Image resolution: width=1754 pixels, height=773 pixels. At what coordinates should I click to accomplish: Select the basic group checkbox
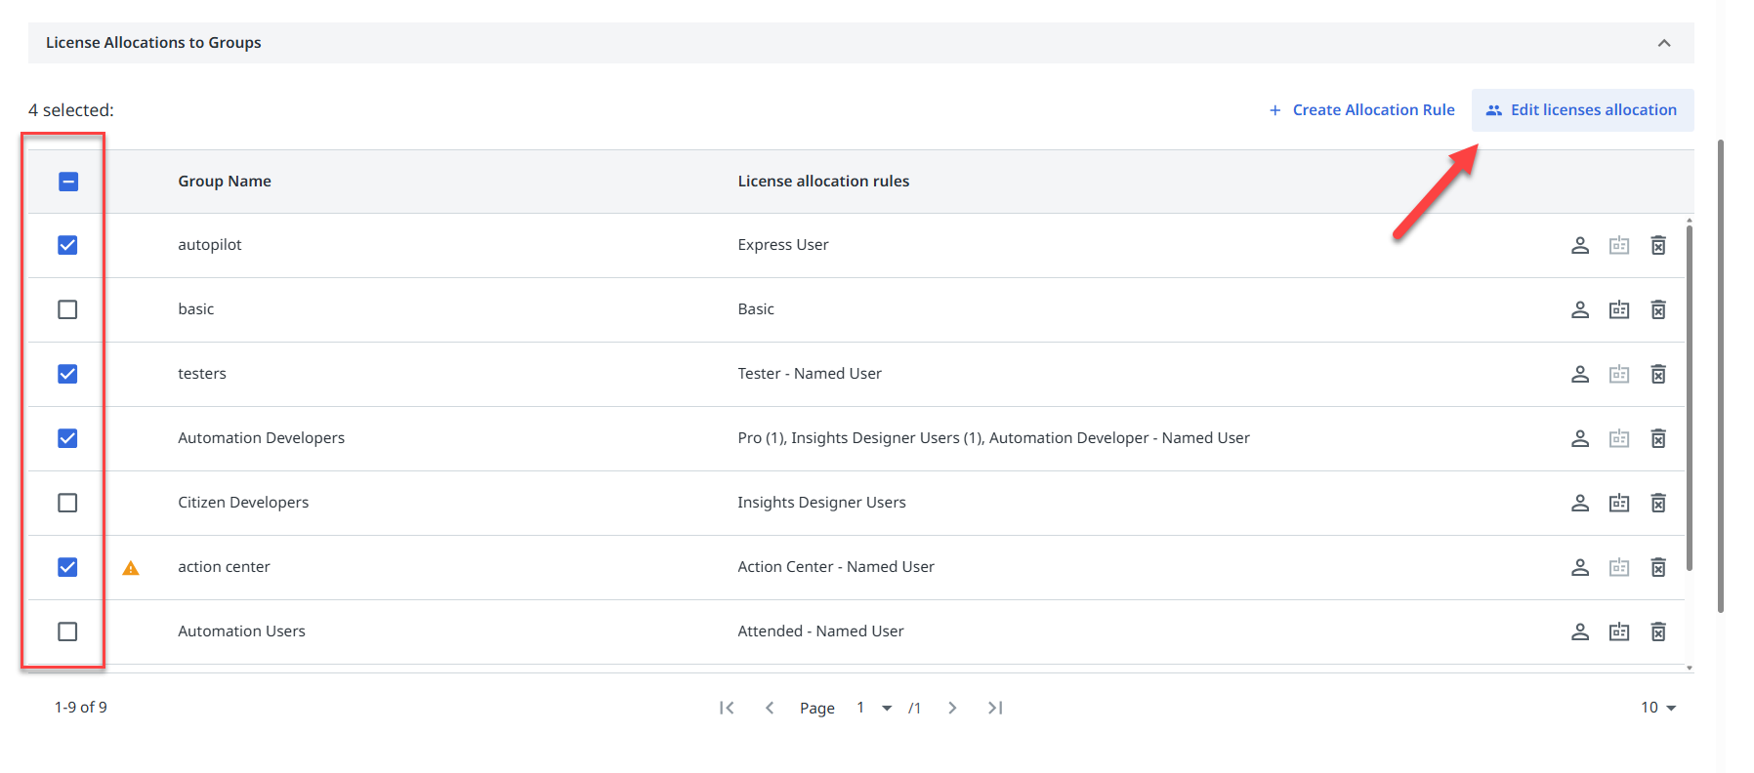[67, 309]
